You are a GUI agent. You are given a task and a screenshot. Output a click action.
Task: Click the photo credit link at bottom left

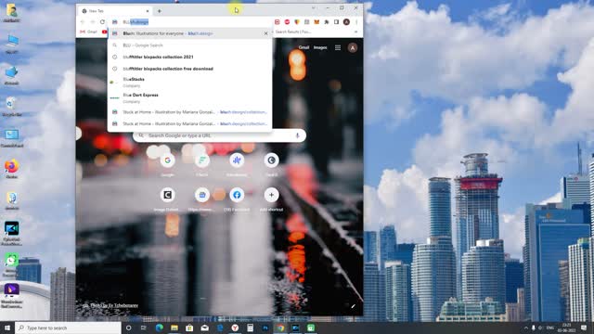(x=113, y=305)
